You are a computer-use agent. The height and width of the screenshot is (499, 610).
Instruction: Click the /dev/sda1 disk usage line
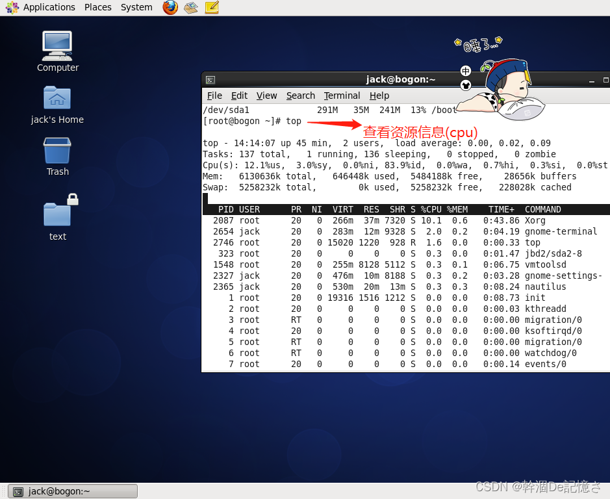pyautogui.click(x=330, y=110)
